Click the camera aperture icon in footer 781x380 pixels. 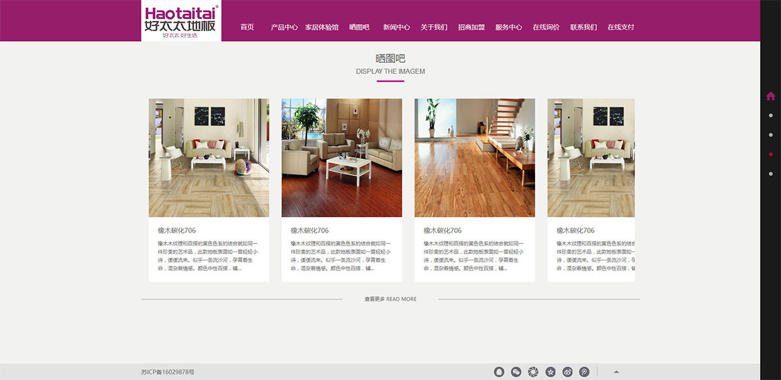533,372
